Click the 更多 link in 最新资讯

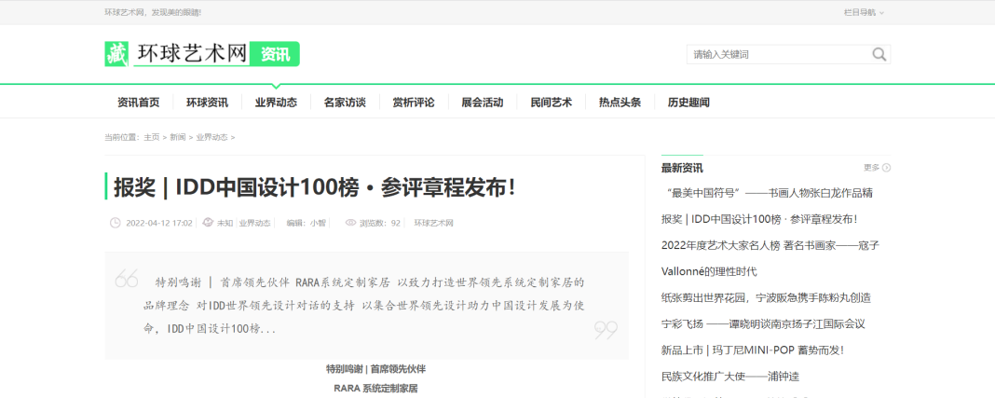click(871, 168)
